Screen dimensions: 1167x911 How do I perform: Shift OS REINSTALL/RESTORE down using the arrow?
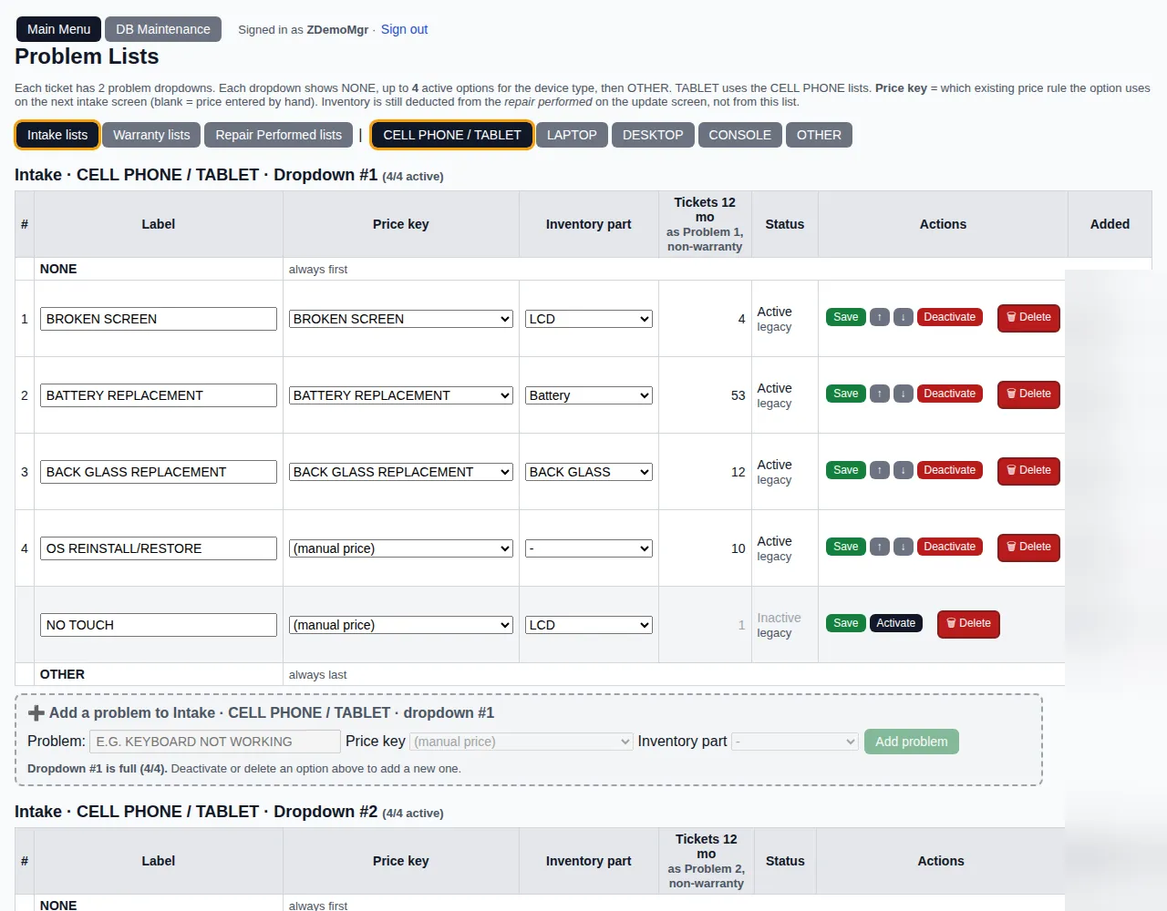tap(903, 547)
